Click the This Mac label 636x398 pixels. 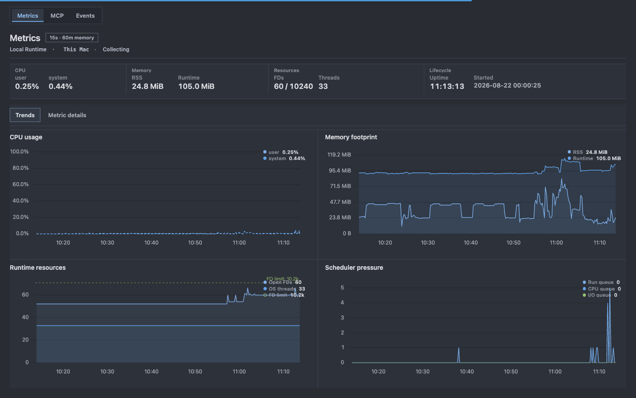[x=76, y=50]
